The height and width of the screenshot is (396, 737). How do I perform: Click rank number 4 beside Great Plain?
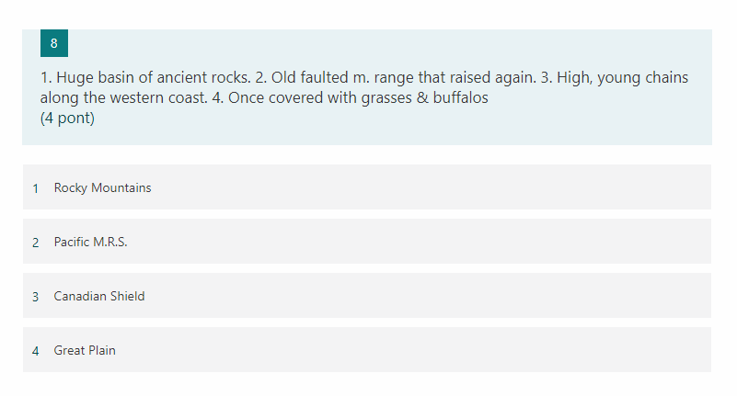(x=36, y=350)
